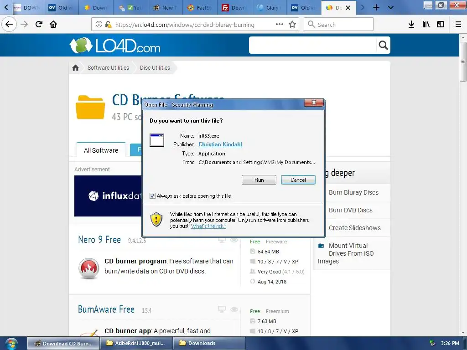Open the Disc Utilities breadcrumb
The image size is (467, 350).
[155, 68]
